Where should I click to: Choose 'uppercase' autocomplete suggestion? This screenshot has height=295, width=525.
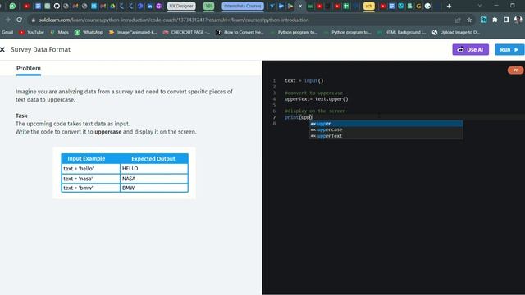[x=386, y=129]
